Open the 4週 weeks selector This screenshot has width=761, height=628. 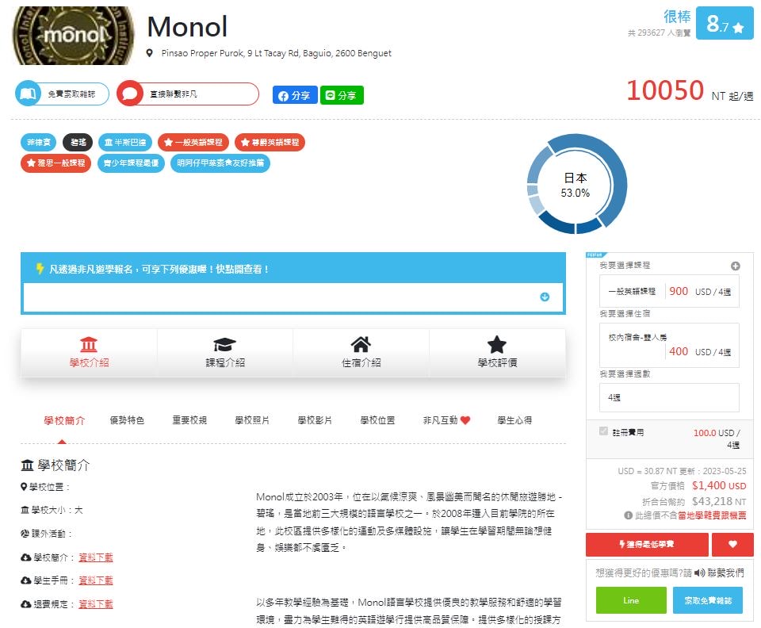point(670,397)
